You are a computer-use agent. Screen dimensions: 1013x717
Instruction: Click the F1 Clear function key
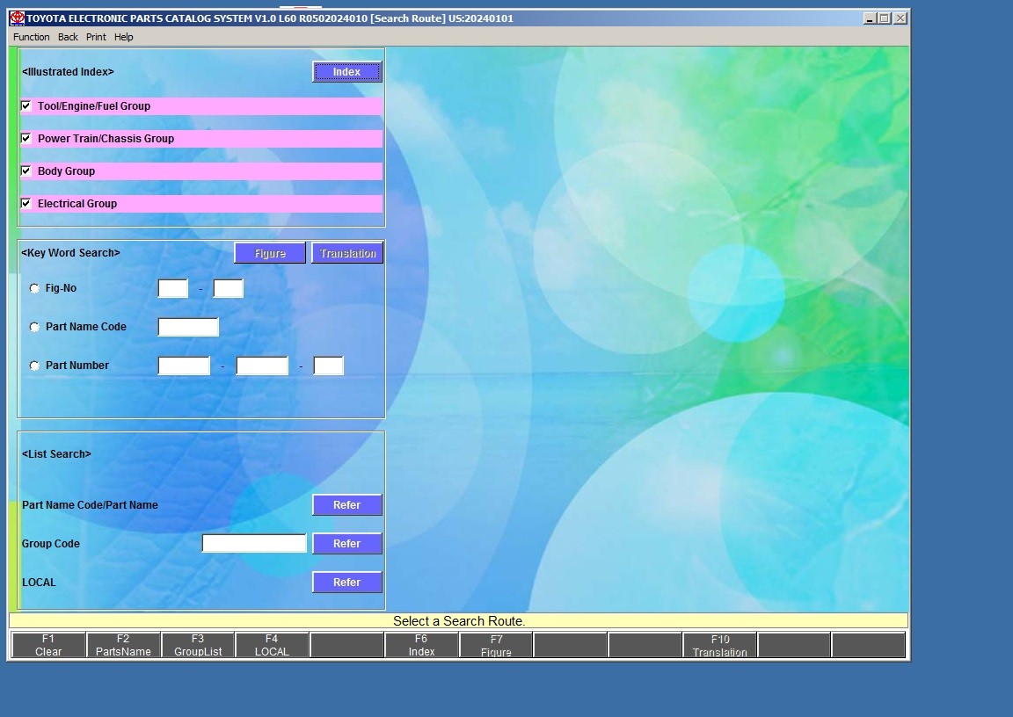pyautogui.click(x=48, y=645)
